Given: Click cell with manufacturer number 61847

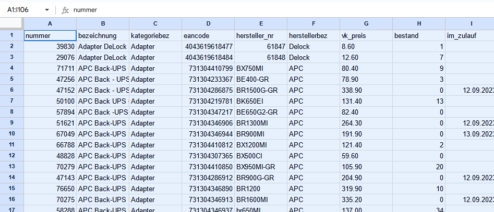Looking at the screenshot, I should (x=260, y=46).
